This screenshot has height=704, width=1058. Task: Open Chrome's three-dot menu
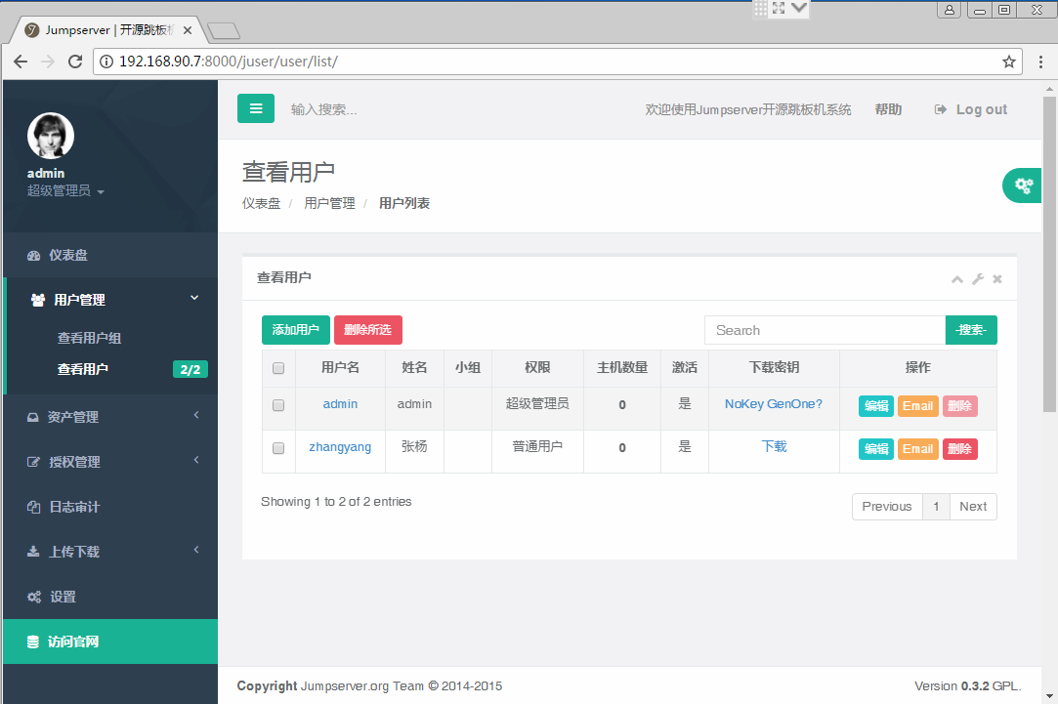(1040, 62)
